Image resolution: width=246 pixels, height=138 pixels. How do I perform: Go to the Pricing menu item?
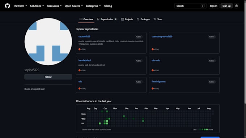tap(108, 6)
